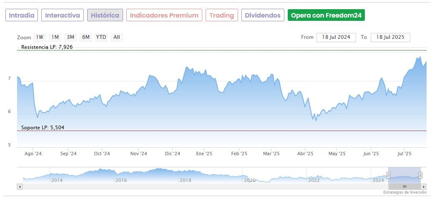This screenshot has width=432, height=199.
Task: Open the Indicadores Premium tab
Action: [164, 15]
